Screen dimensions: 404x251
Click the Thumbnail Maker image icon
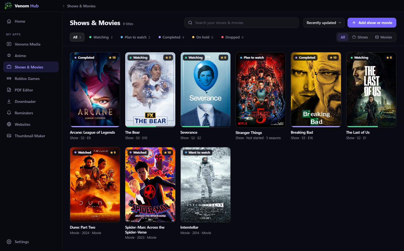click(9, 136)
